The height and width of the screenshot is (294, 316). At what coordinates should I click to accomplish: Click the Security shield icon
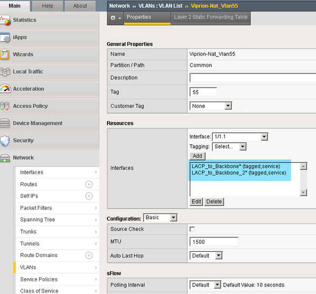(5, 141)
